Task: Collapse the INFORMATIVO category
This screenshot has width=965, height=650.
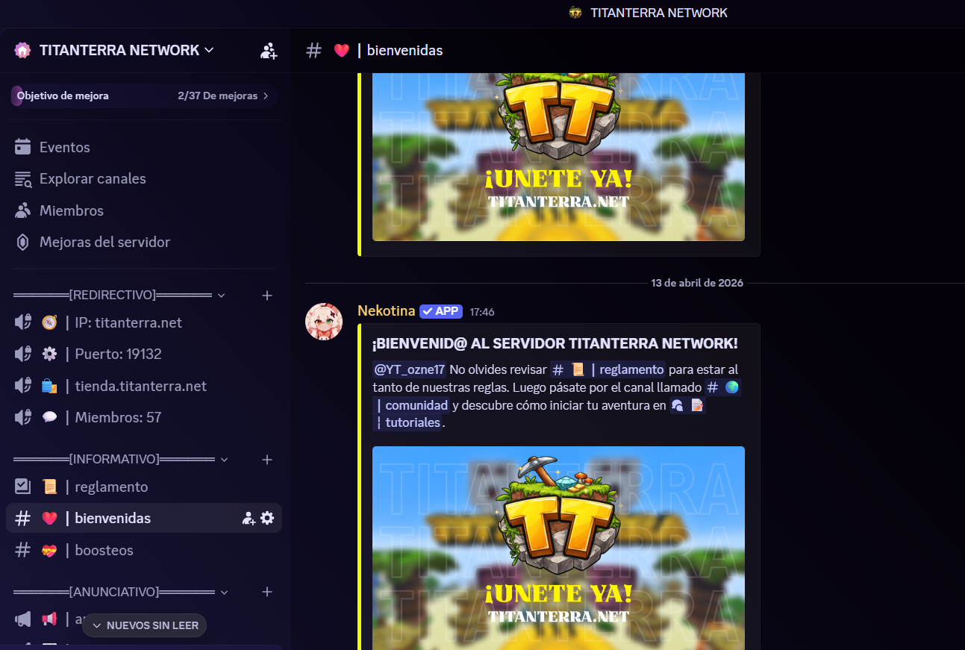Action: click(121, 459)
